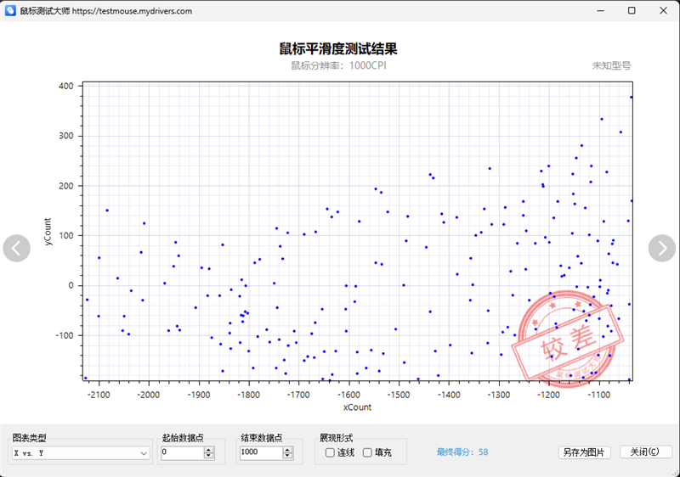This screenshot has height=477, width=680.
Task: Close the window with the X button
Action: [x=664, y=11]
